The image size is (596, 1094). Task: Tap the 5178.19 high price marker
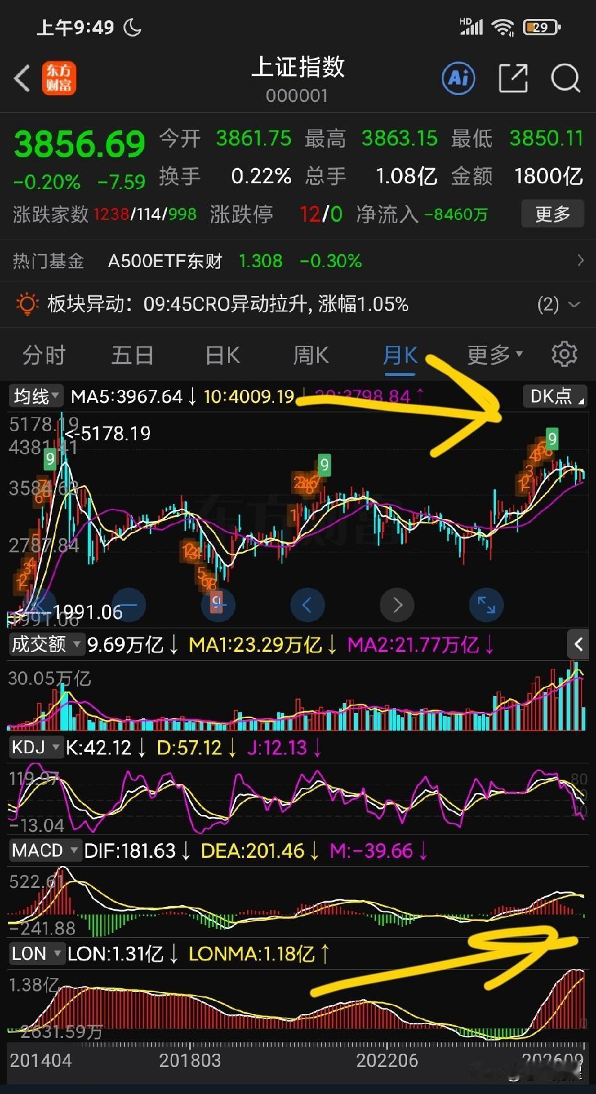pos(108,433)
